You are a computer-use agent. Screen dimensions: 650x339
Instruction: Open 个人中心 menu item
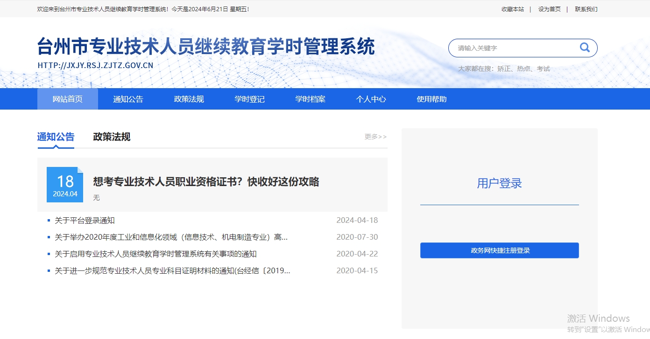click(371, 99)
